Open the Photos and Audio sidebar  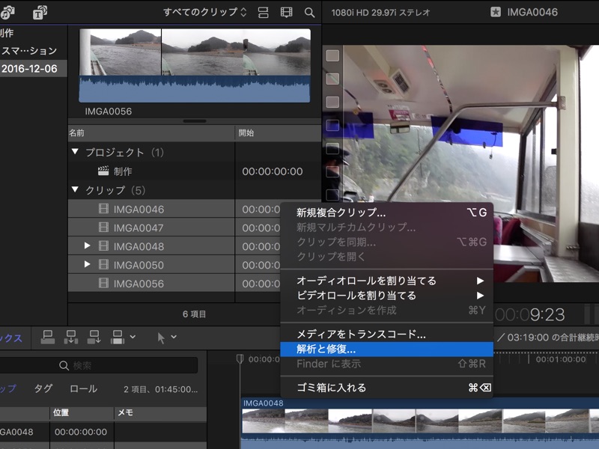tap(7, 13)
